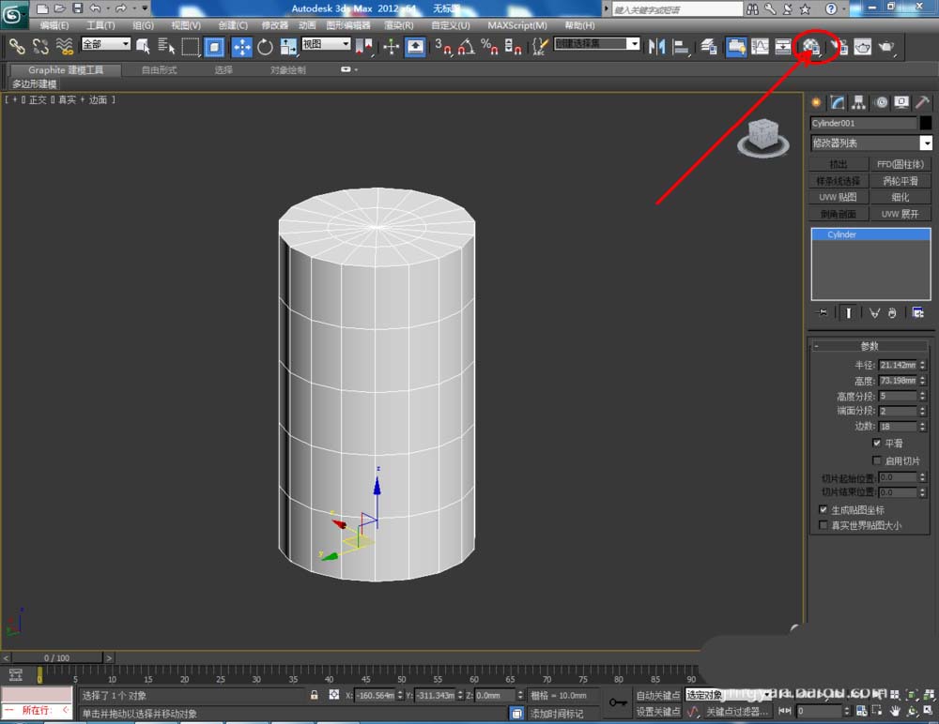This screenshot has width=939, height=724.
Task: Expand the 修改器列表 modifier list dropdown
Action: (926, 143)
